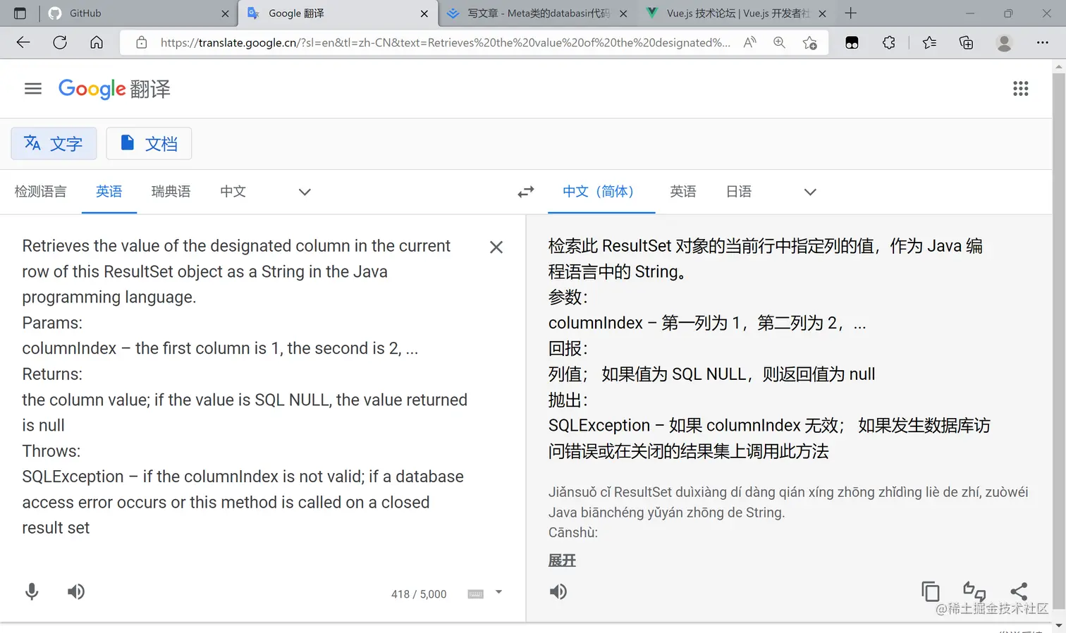Screen dimensions: 1066x633
Task: Listen to the source English text
Action: [x=76, y=591]
